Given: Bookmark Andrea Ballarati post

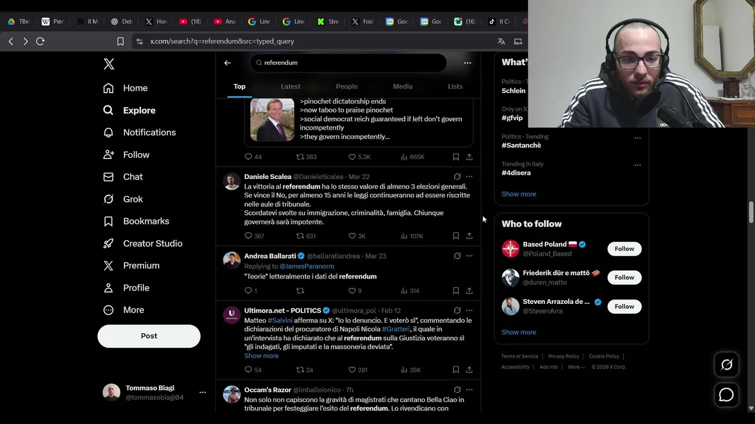Looking at the screenshot, I should (x=456, y=291).
